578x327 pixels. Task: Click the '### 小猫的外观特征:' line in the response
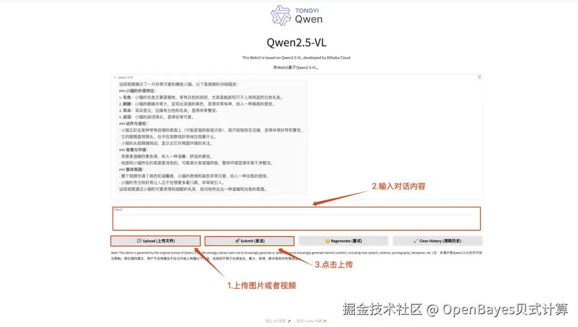click(x=138, y=90)
